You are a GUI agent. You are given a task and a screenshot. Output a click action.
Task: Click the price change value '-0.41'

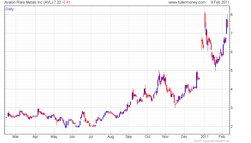pos(66,2)
